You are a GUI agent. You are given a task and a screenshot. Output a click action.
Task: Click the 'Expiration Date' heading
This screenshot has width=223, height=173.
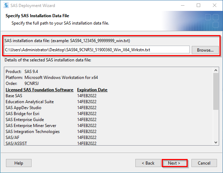92,90
